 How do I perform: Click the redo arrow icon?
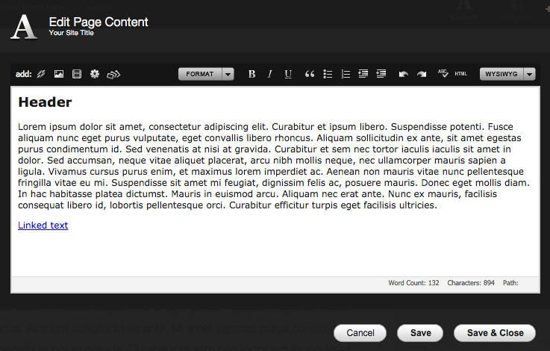pos(422,74)
